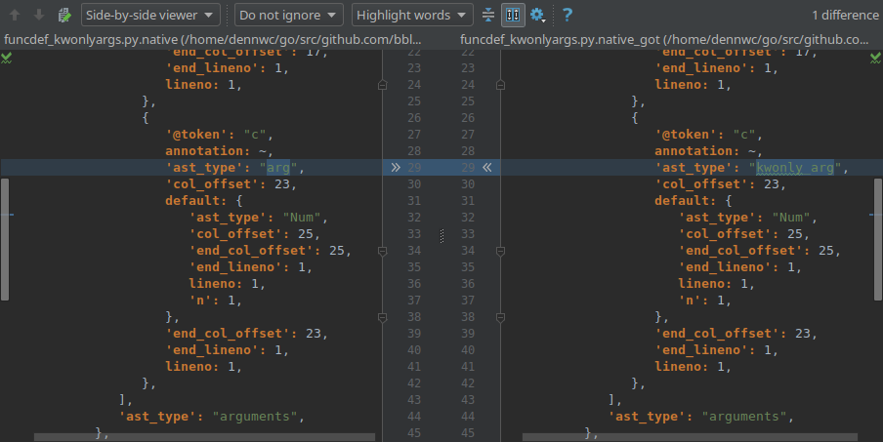
Task: Click left line number 32 in gutter
Action: (x=414, y=217)
